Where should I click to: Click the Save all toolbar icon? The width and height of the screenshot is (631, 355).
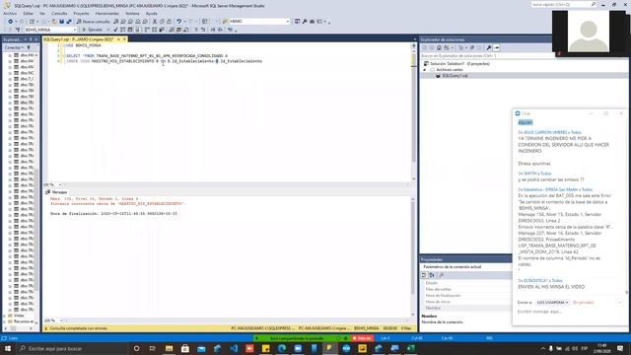click(69, 22)
